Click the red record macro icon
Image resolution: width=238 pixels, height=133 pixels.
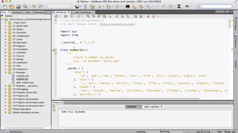(148, 16)
